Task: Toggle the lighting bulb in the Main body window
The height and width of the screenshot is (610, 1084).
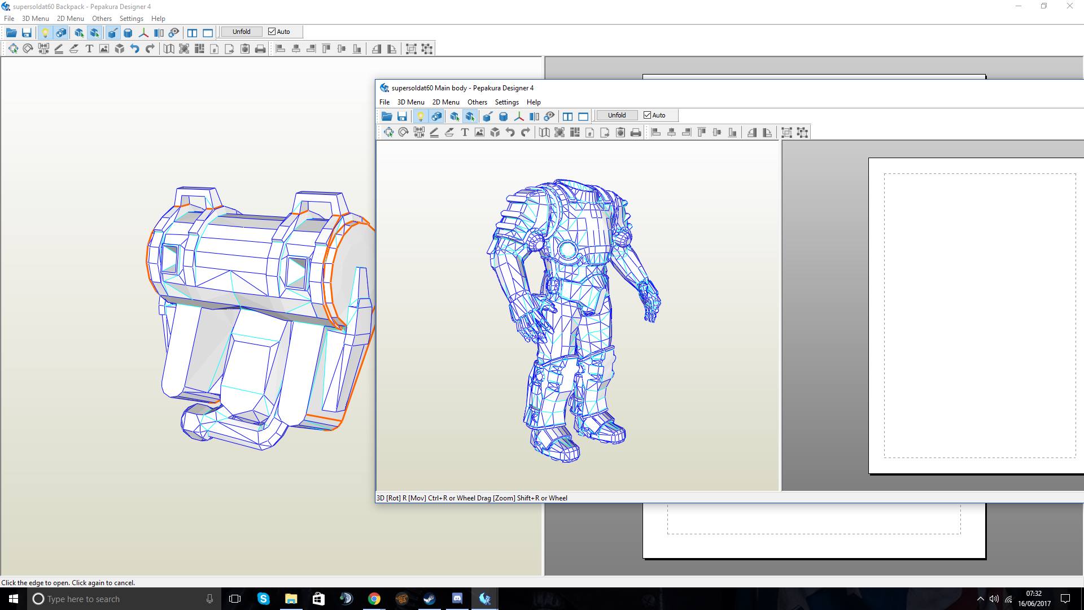Action: (x=420, y=116)
